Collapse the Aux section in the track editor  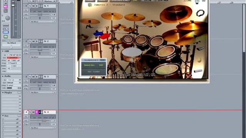click(3, 116)
